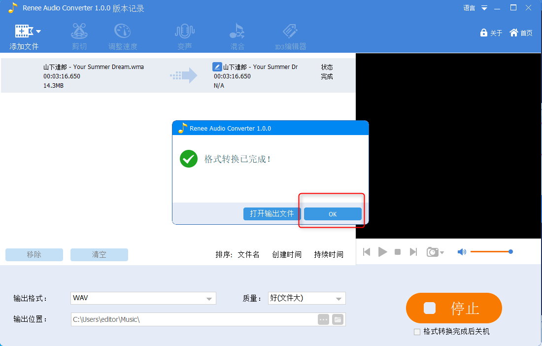Play the audio in the preview player

[382, 252]
